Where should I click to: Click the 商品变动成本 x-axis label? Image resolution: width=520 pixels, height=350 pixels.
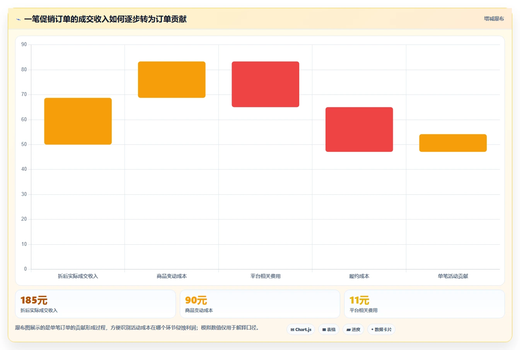(x=172, y=276)
